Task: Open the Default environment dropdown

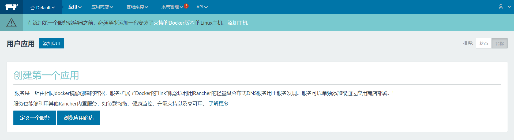Action: pos(43,7)
